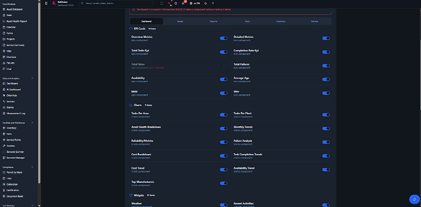
Task: Switch to the Inventory tab
Action: click(x=281, y=21)
